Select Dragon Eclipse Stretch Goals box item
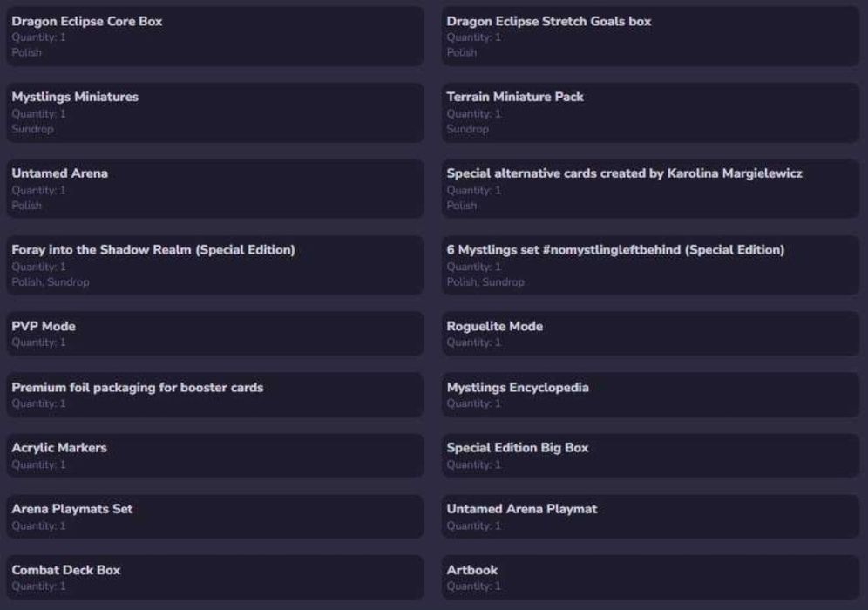The image size is (868, 610). (x=649, y=36)
